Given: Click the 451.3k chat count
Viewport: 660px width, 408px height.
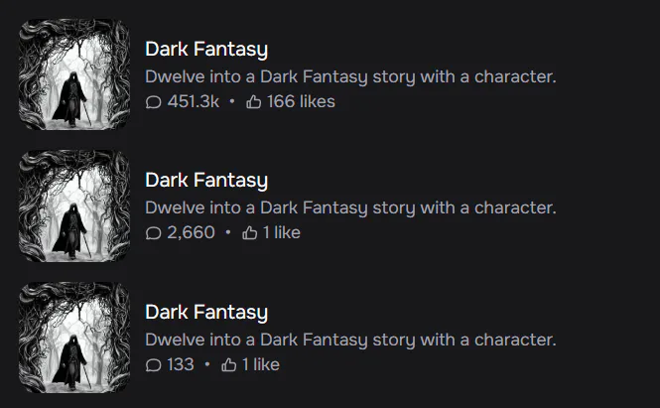Looking at the screenshot, I should [194, 101].
